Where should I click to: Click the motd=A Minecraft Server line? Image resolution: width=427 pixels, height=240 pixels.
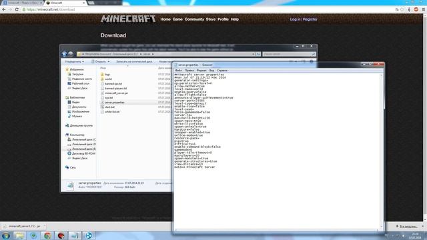194,167
